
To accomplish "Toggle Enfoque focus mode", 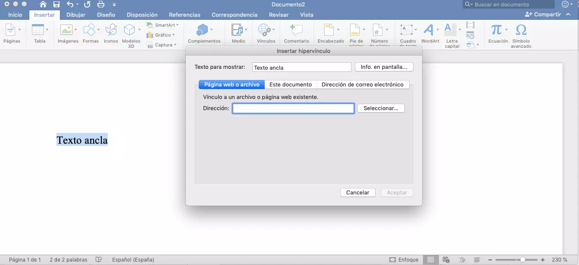I will click(404, 260).
